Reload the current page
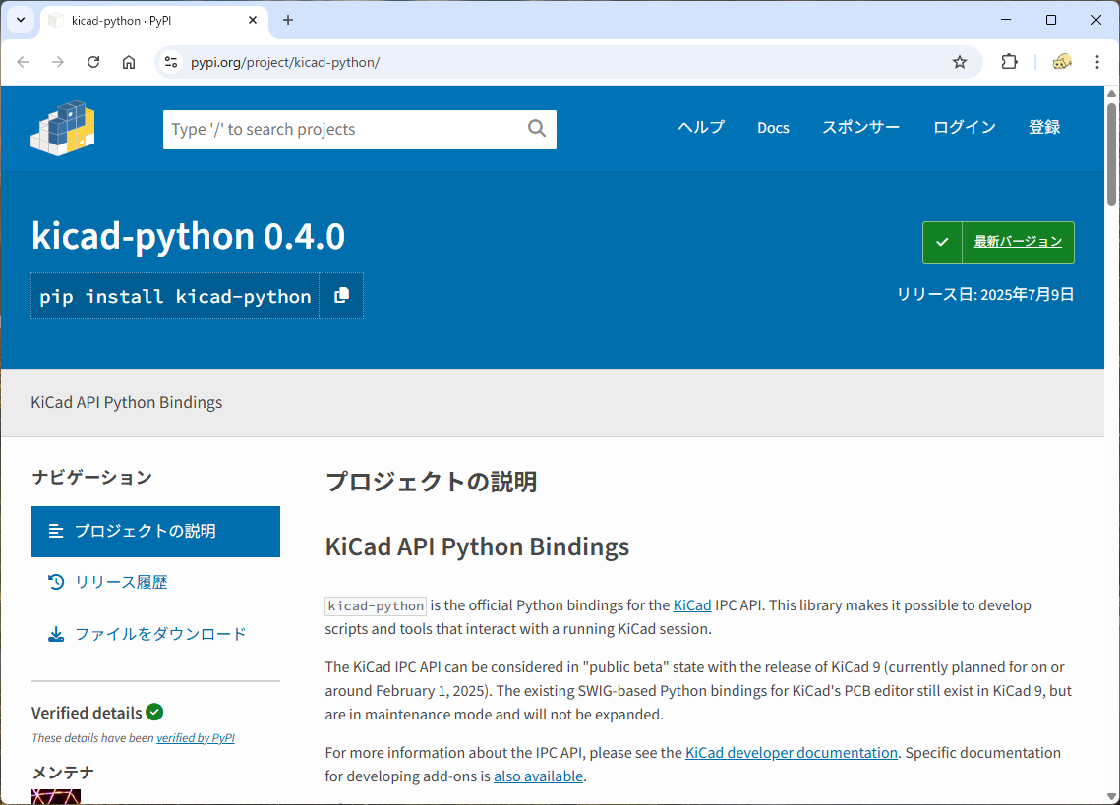Viewport: 1120px width, 805px height. point(93,62)
